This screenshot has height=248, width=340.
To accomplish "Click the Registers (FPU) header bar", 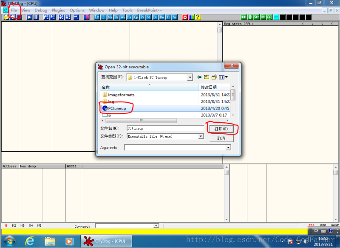I will [281, 24].
